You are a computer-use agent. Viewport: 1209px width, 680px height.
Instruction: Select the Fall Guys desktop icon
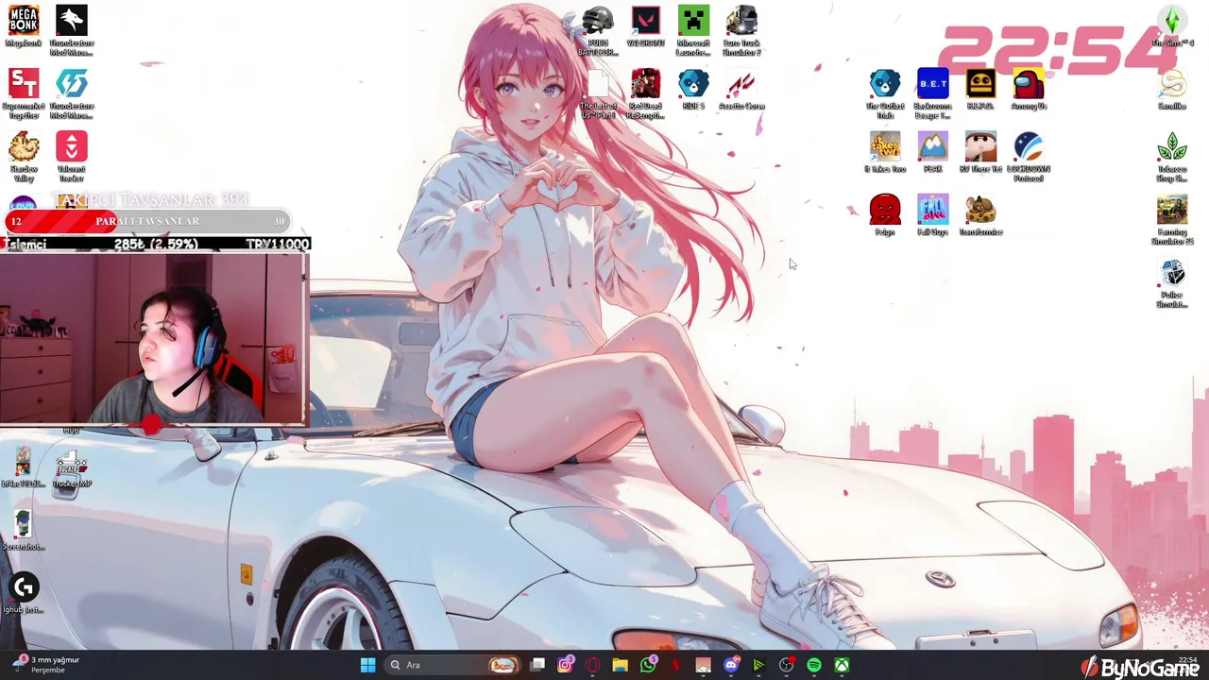[933, 215]
